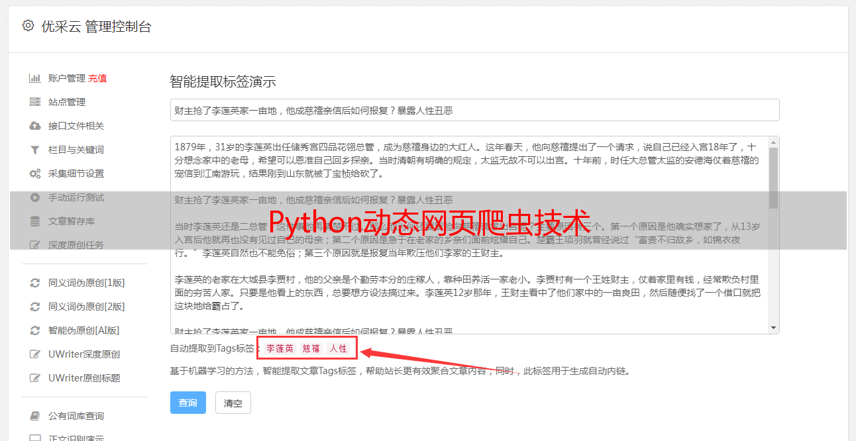The image size is (856, 441).
Task: Click the 自动提取到Tags标签 label
Action: click(213, 348)
